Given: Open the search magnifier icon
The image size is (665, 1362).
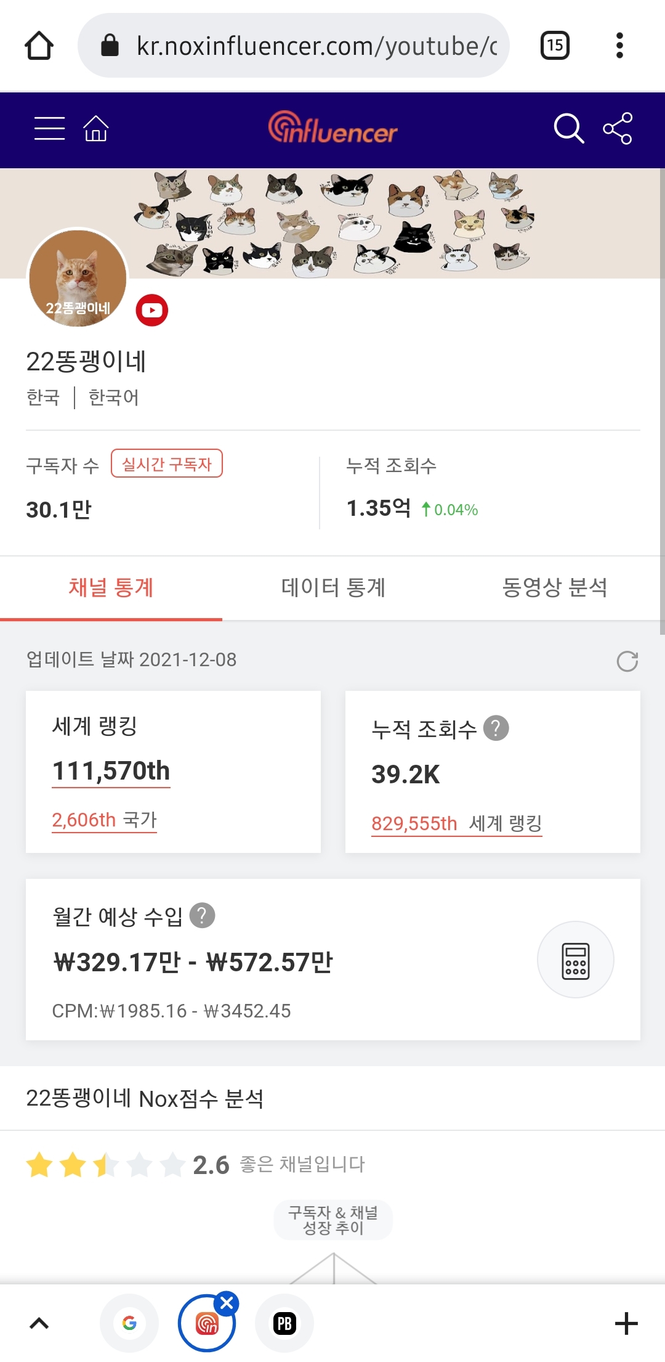Looking at the screenshot, I should coord(568,129).
